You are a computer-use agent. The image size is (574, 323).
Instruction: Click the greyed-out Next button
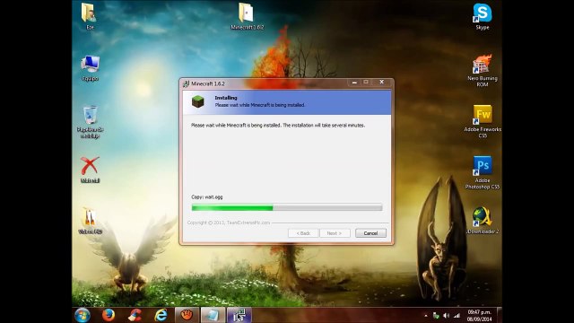click(335, 233)
